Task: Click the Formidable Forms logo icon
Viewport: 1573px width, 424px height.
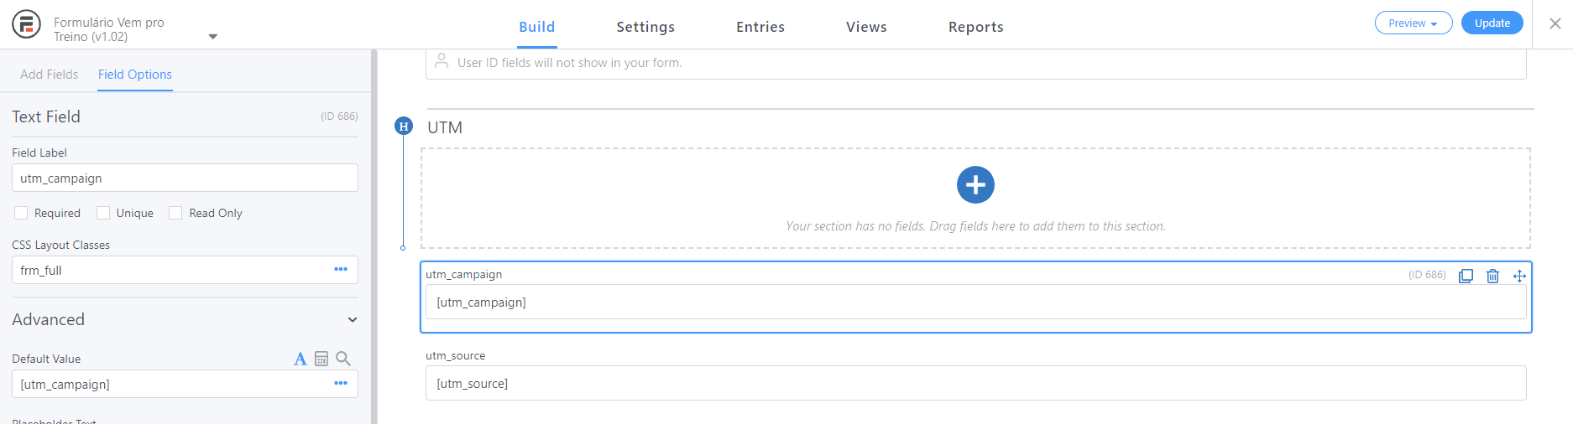Action: click(26, 24)
